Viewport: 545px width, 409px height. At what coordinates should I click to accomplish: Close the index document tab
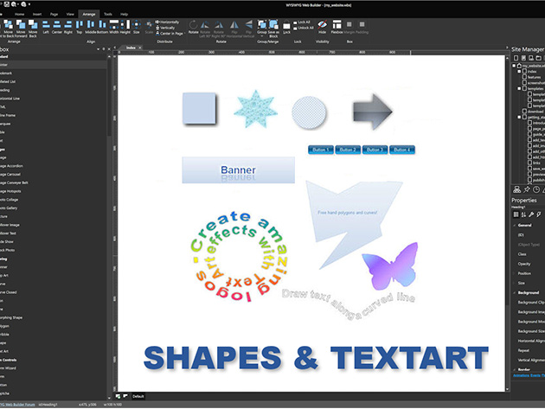coord(140,48)
